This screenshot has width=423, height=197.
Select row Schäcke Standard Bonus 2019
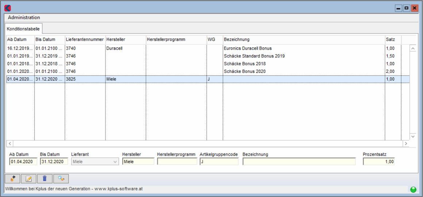coord(208,56)
